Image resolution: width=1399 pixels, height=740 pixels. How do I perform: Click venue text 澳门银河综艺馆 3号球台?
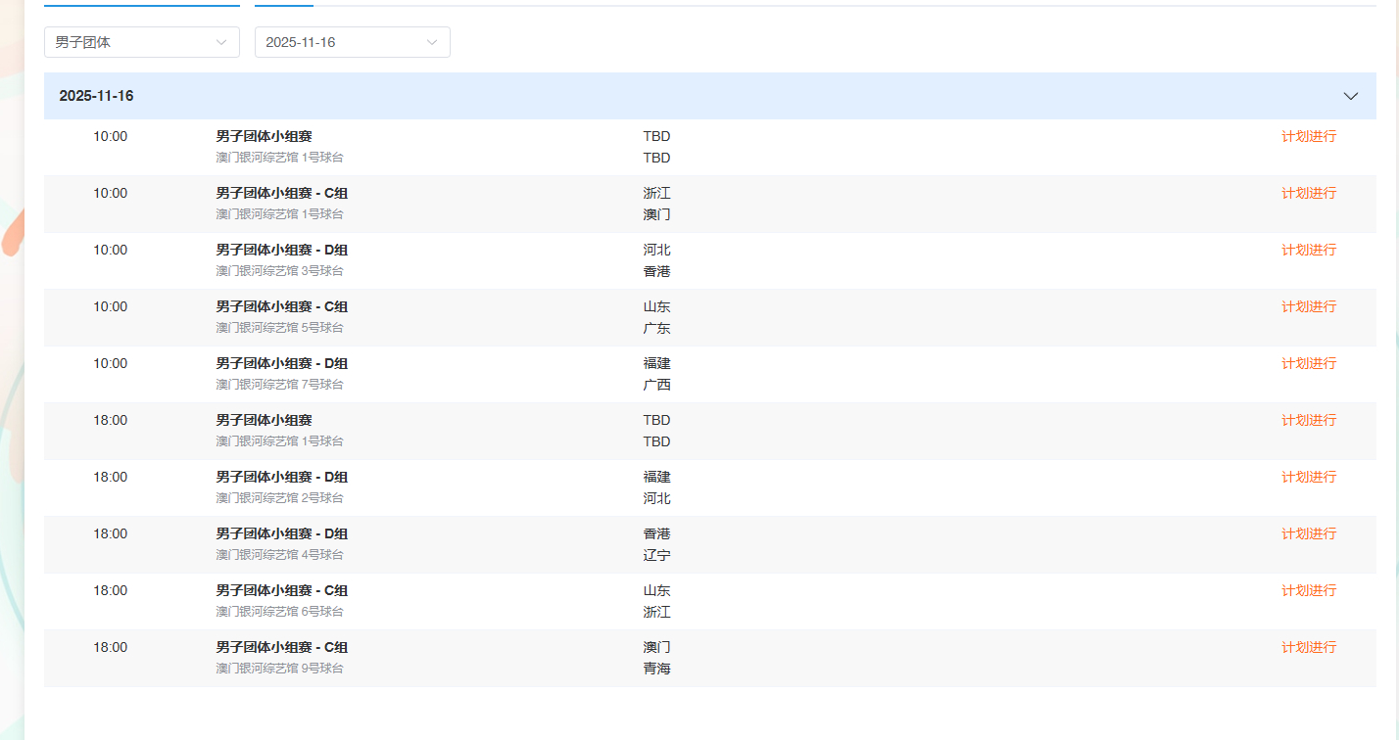click(x=280, y=270)
